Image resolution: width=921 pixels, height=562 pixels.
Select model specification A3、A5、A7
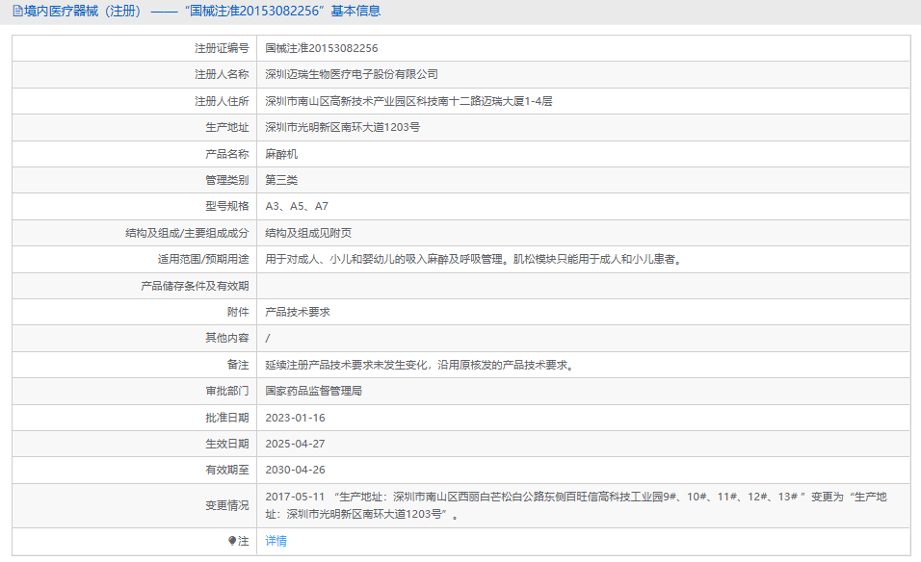[297, 207]
